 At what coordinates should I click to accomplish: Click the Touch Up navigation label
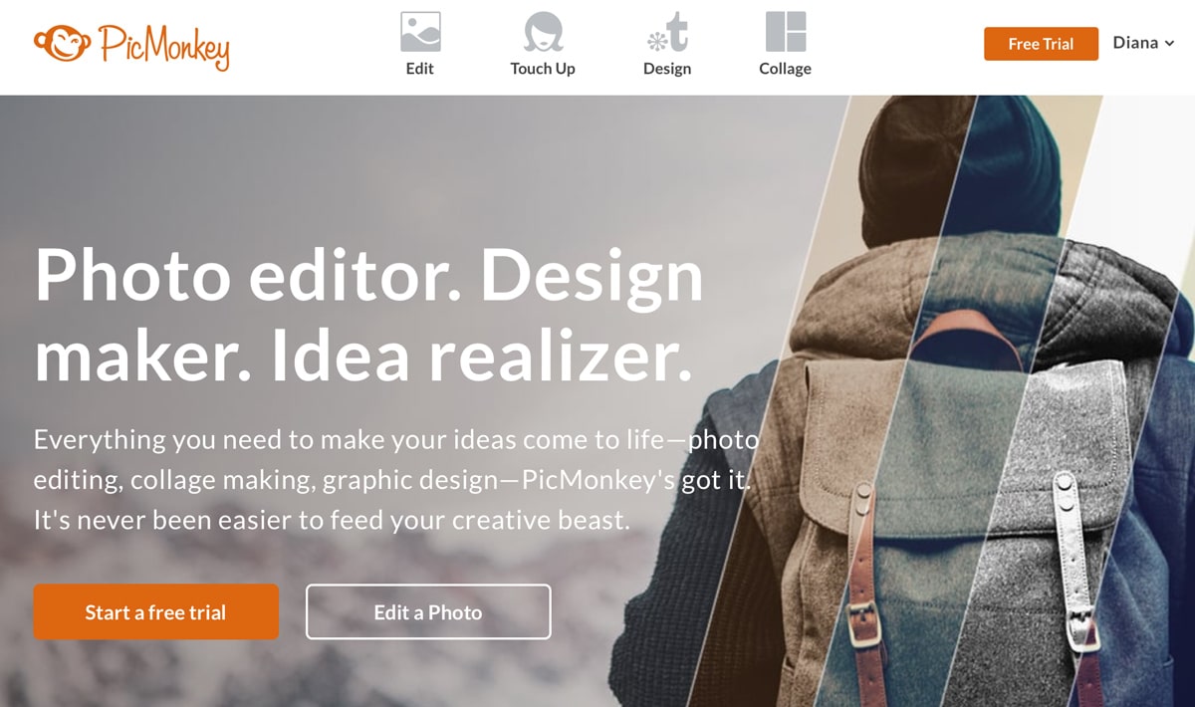coord(543,69)
